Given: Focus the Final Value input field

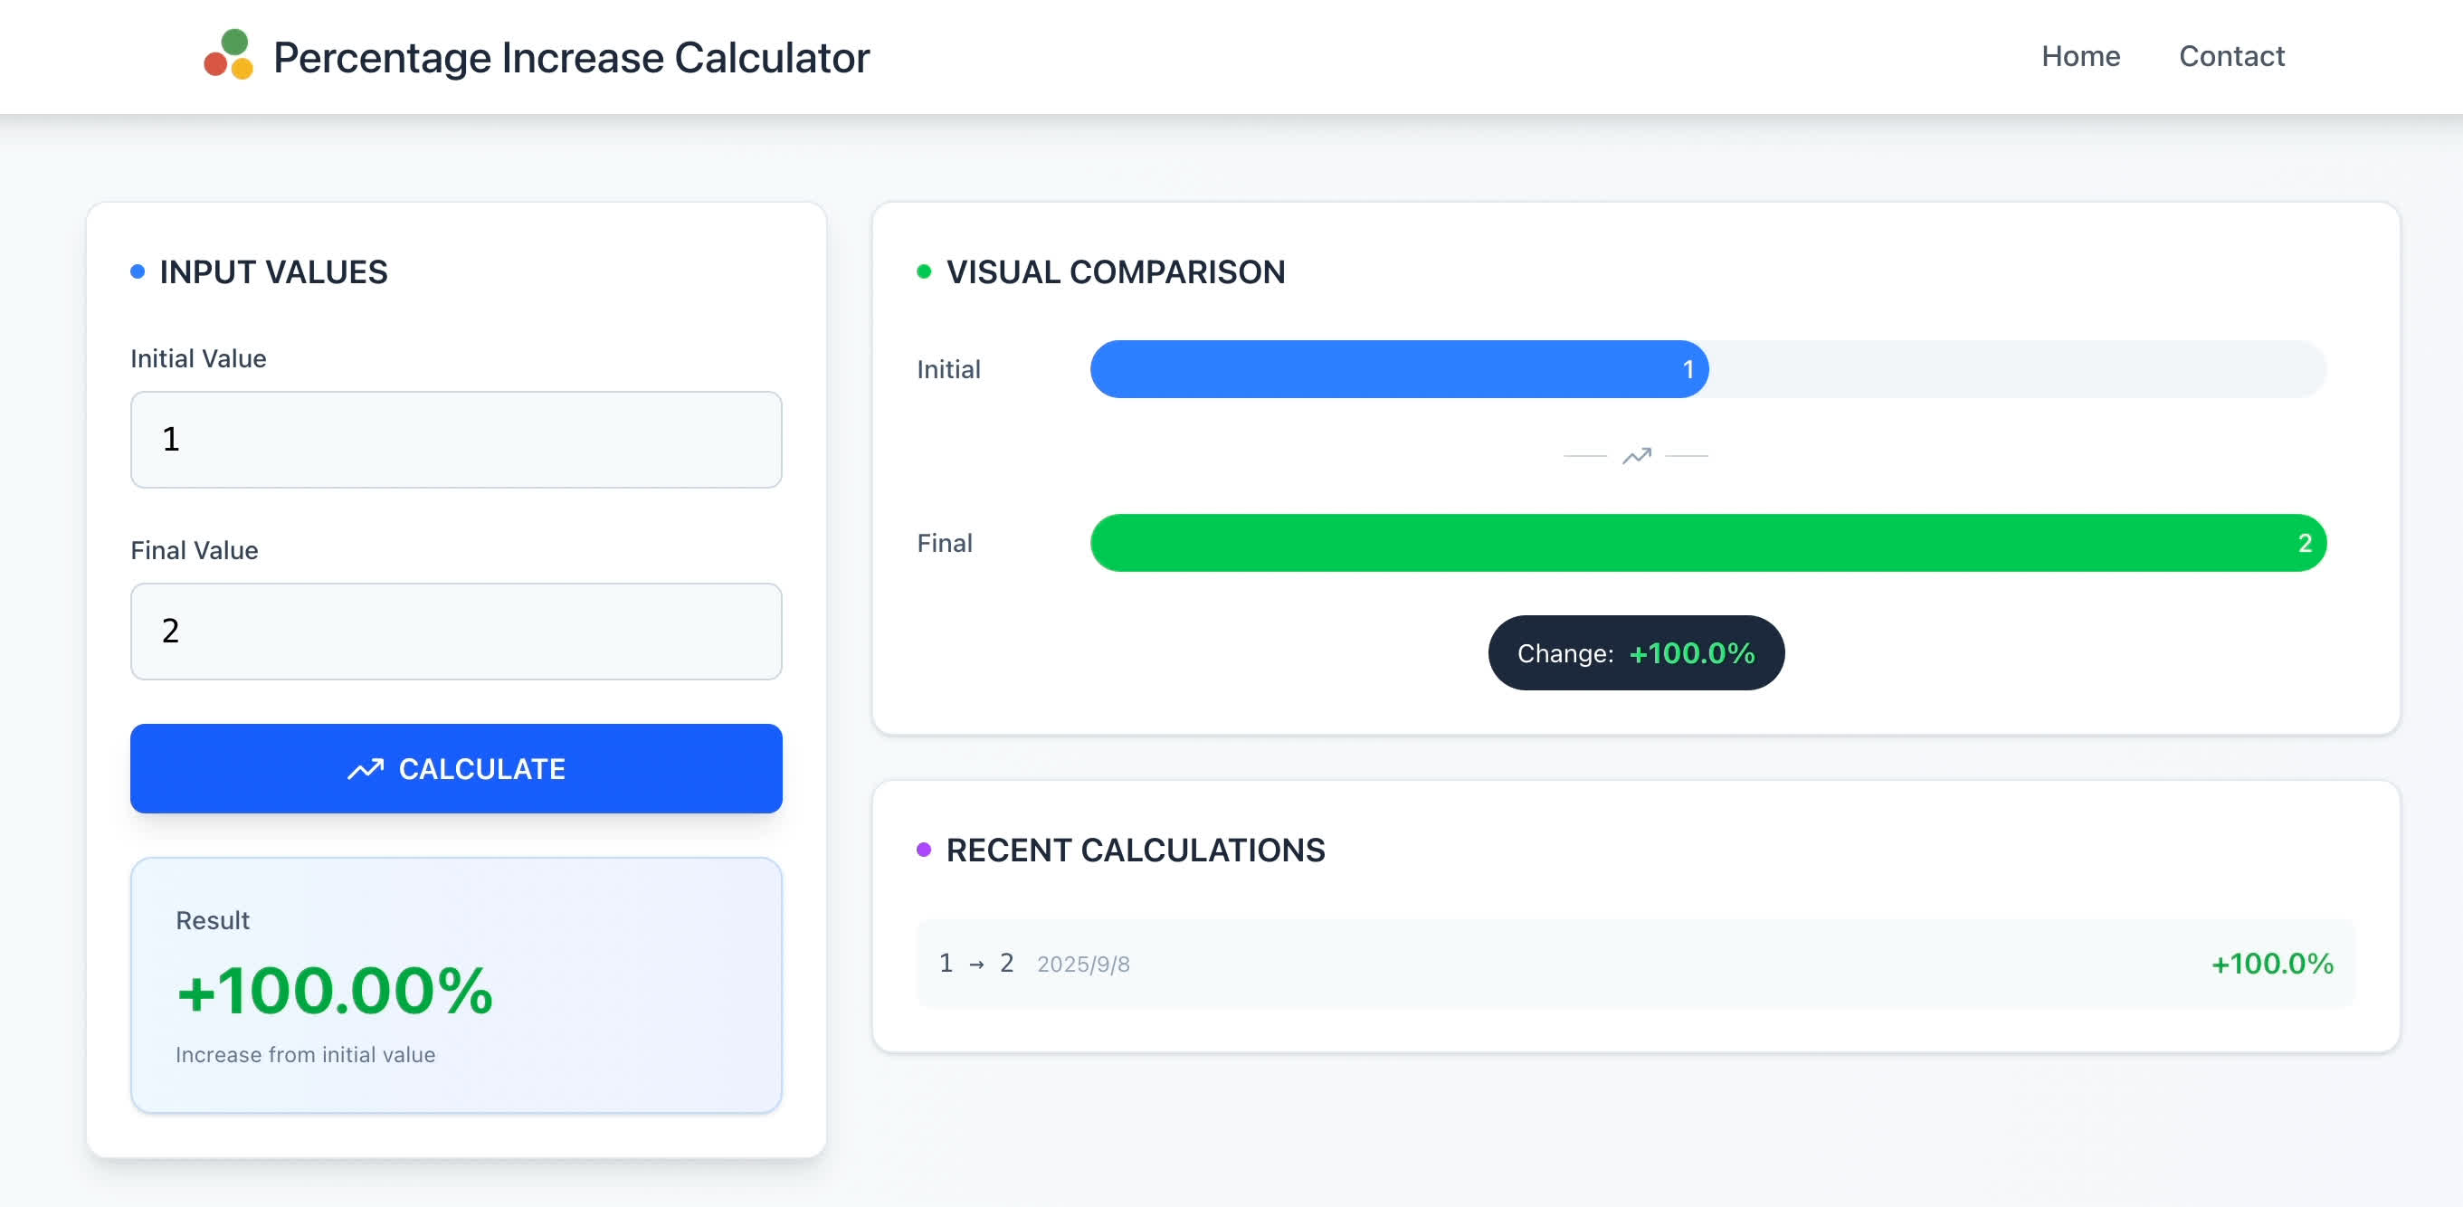Looking at the screenshot, I should [456, 632].
